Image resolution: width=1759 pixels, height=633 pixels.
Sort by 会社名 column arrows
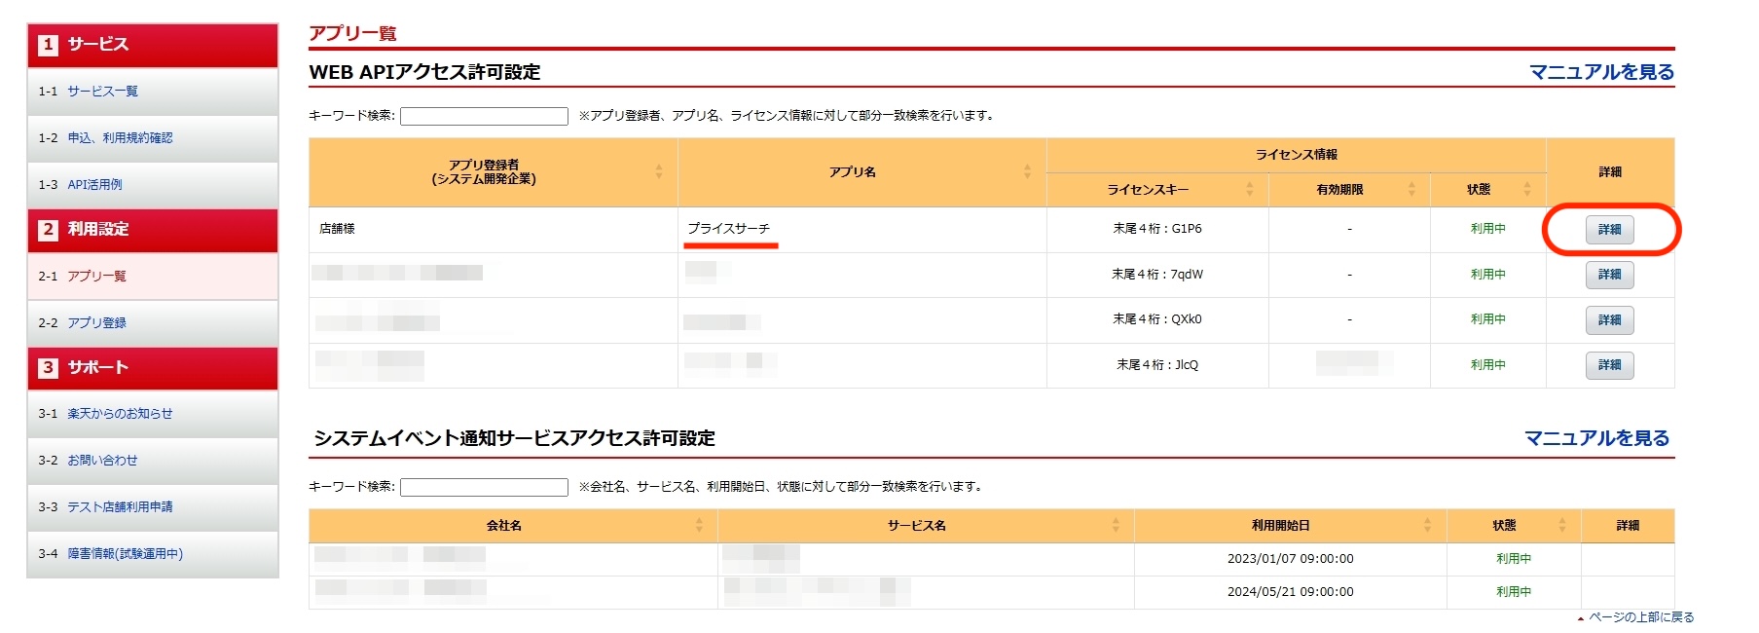click(x=698, y=526)
